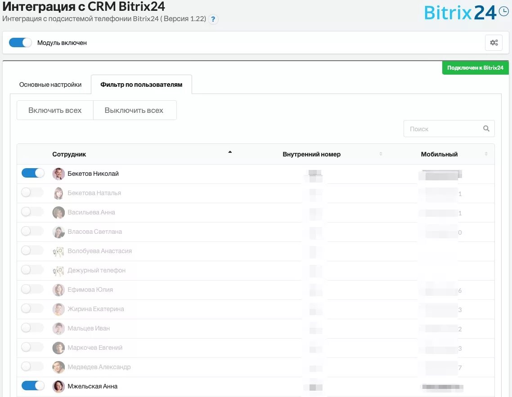Image resolution: width=512 pixels, height=397 pixels.
Task: Select the name Бекетов Николай
Action: (x=93, y=174)
